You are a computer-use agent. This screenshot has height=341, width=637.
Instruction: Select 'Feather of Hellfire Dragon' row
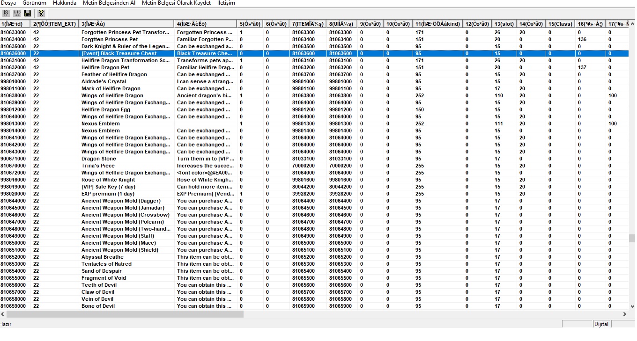pyautogui.click(x=314, y=74)
